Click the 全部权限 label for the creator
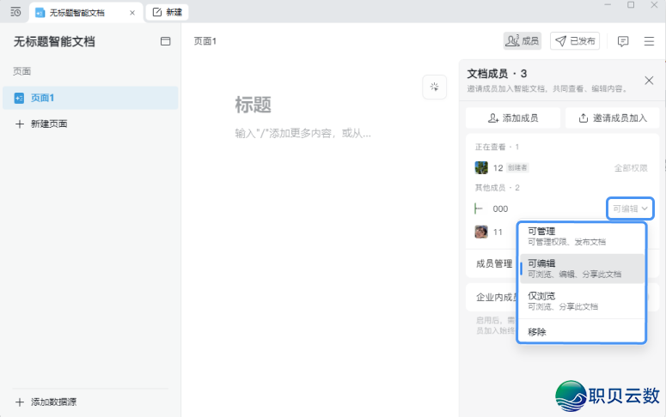This screenshot has height=417, width=666. coord(631,168)
